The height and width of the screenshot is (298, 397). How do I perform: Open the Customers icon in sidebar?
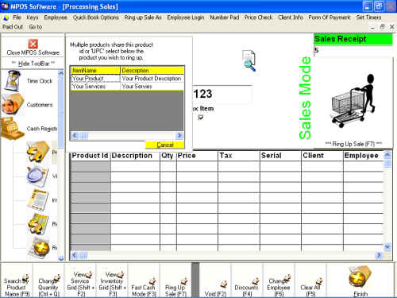(x=13, y=104)
